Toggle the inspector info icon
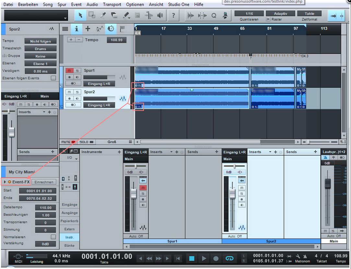The width and height of the screenshot is (351, 269). tap(76, 29)
